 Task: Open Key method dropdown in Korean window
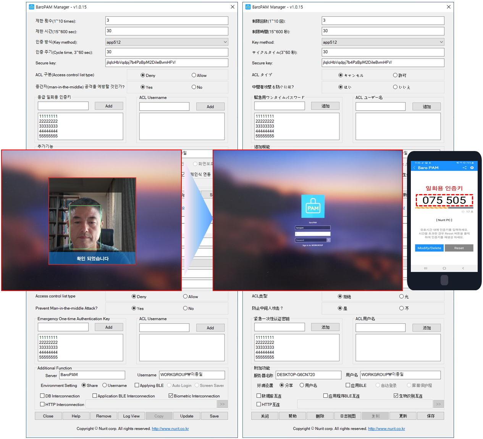167,42
